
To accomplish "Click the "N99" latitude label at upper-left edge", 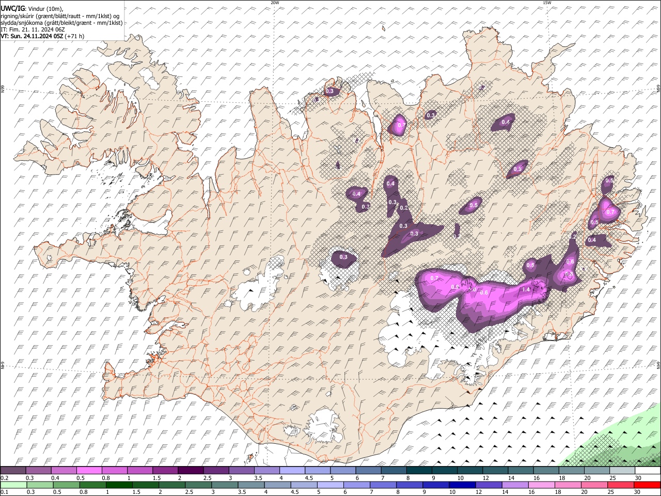I will [x=2, y=89].
